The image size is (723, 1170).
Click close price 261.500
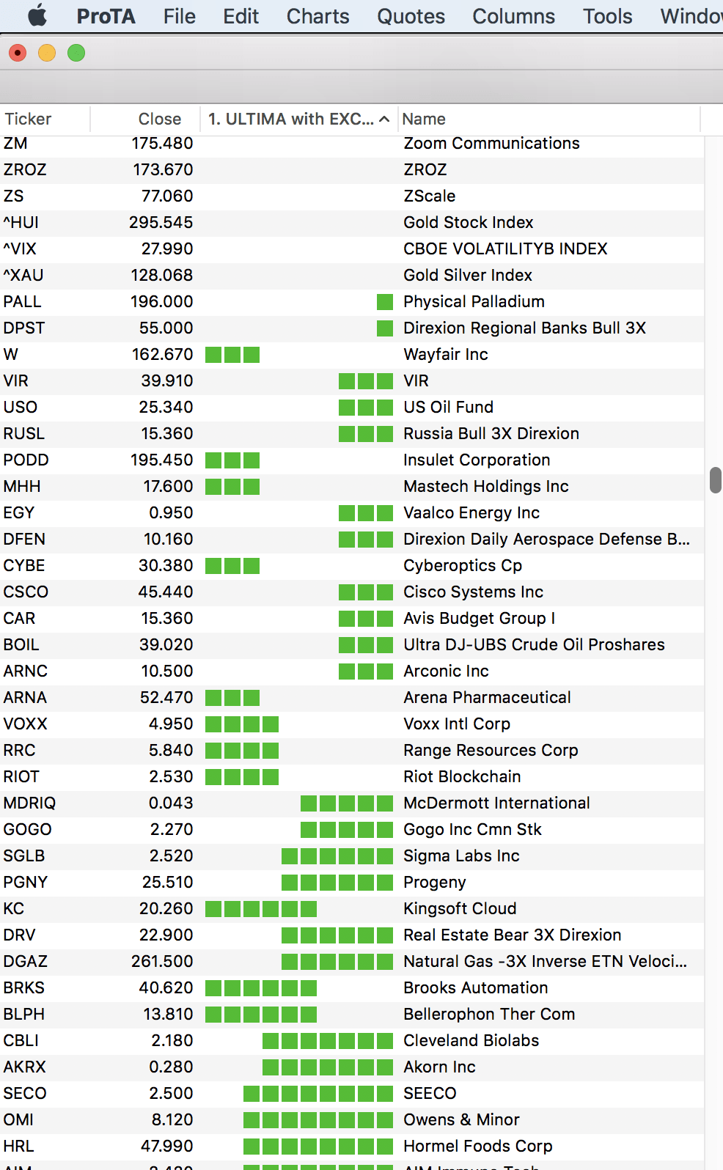point(162,961)
